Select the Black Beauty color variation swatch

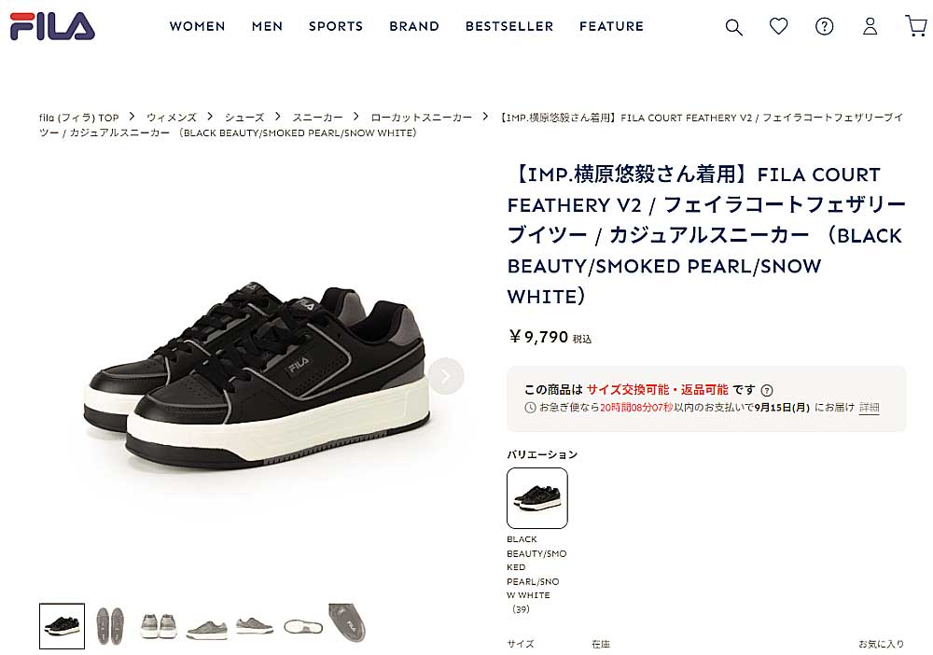tap(537, 498)
